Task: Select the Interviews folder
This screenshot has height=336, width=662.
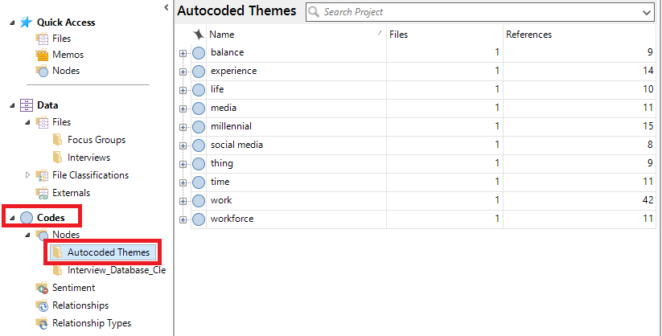Action: click(x=88, y=158)
